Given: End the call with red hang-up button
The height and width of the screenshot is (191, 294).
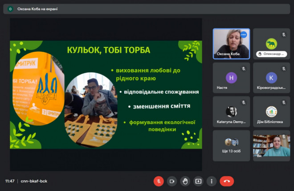Looking at the screenshot, I should point(227,181).
